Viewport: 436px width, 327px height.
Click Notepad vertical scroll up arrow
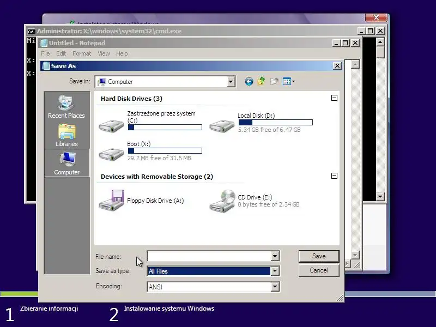355,64
